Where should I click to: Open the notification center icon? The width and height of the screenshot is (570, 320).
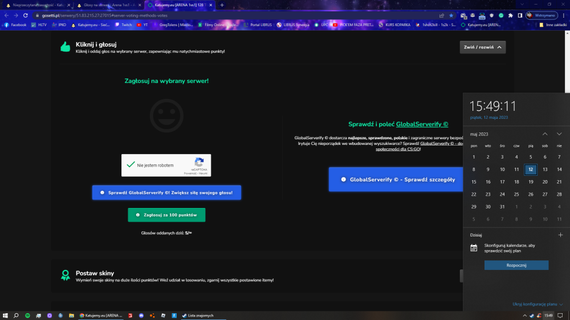click(x=560, y=315)
